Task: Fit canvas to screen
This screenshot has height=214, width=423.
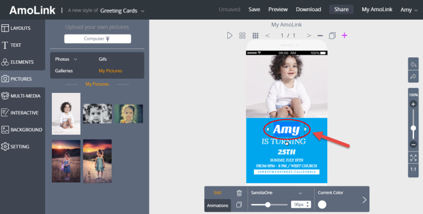Action: click(413, 158)
